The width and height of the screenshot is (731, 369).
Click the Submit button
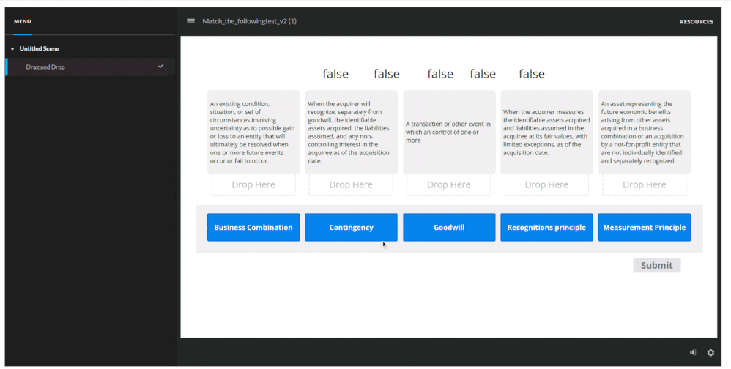click(656, 265)
